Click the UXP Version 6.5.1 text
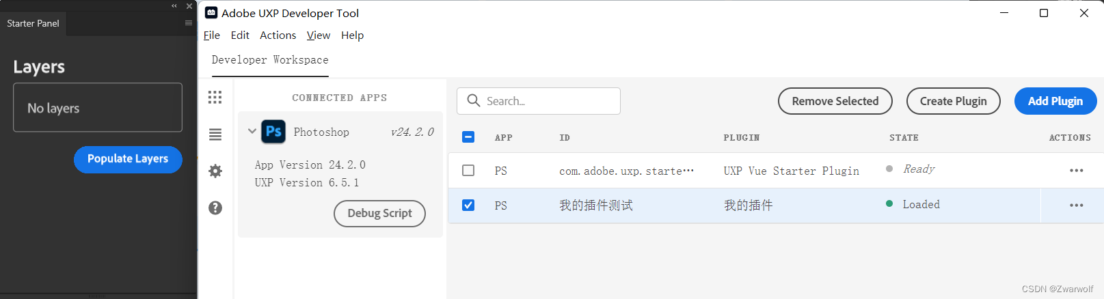The height and width of the screenshot is (299, 1104). [x=307, y=183]
